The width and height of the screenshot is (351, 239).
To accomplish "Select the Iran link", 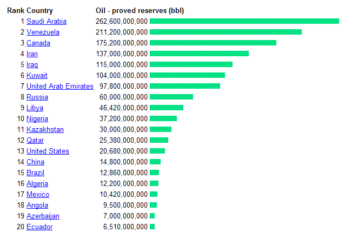I will pyautogui.click(x=32, y=54).
